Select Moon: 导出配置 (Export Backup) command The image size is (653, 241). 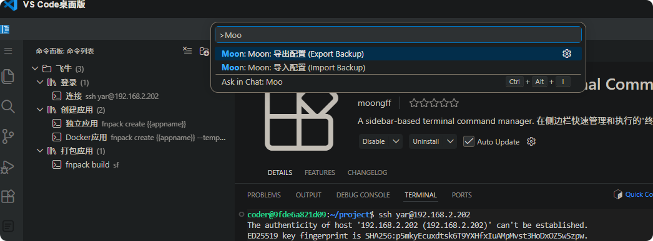(x=398, y=54)
